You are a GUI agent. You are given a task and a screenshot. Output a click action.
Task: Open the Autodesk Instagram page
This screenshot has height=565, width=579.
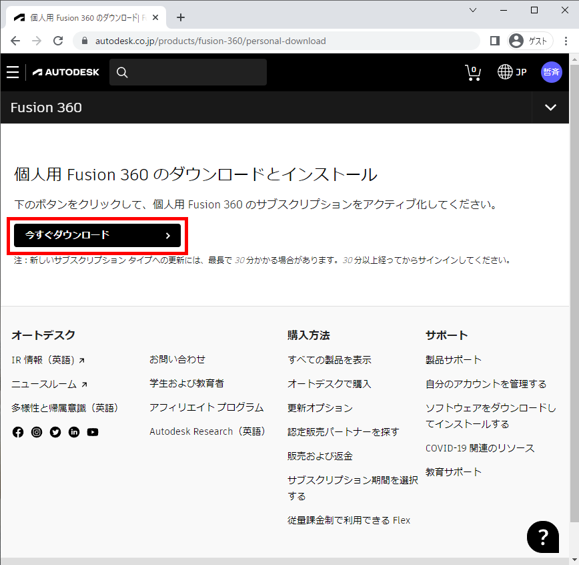[37, 432]
